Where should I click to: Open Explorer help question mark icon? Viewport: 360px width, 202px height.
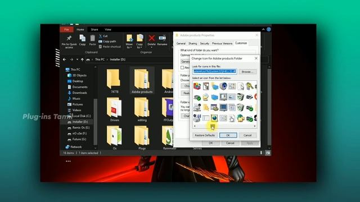pos(269,29)
